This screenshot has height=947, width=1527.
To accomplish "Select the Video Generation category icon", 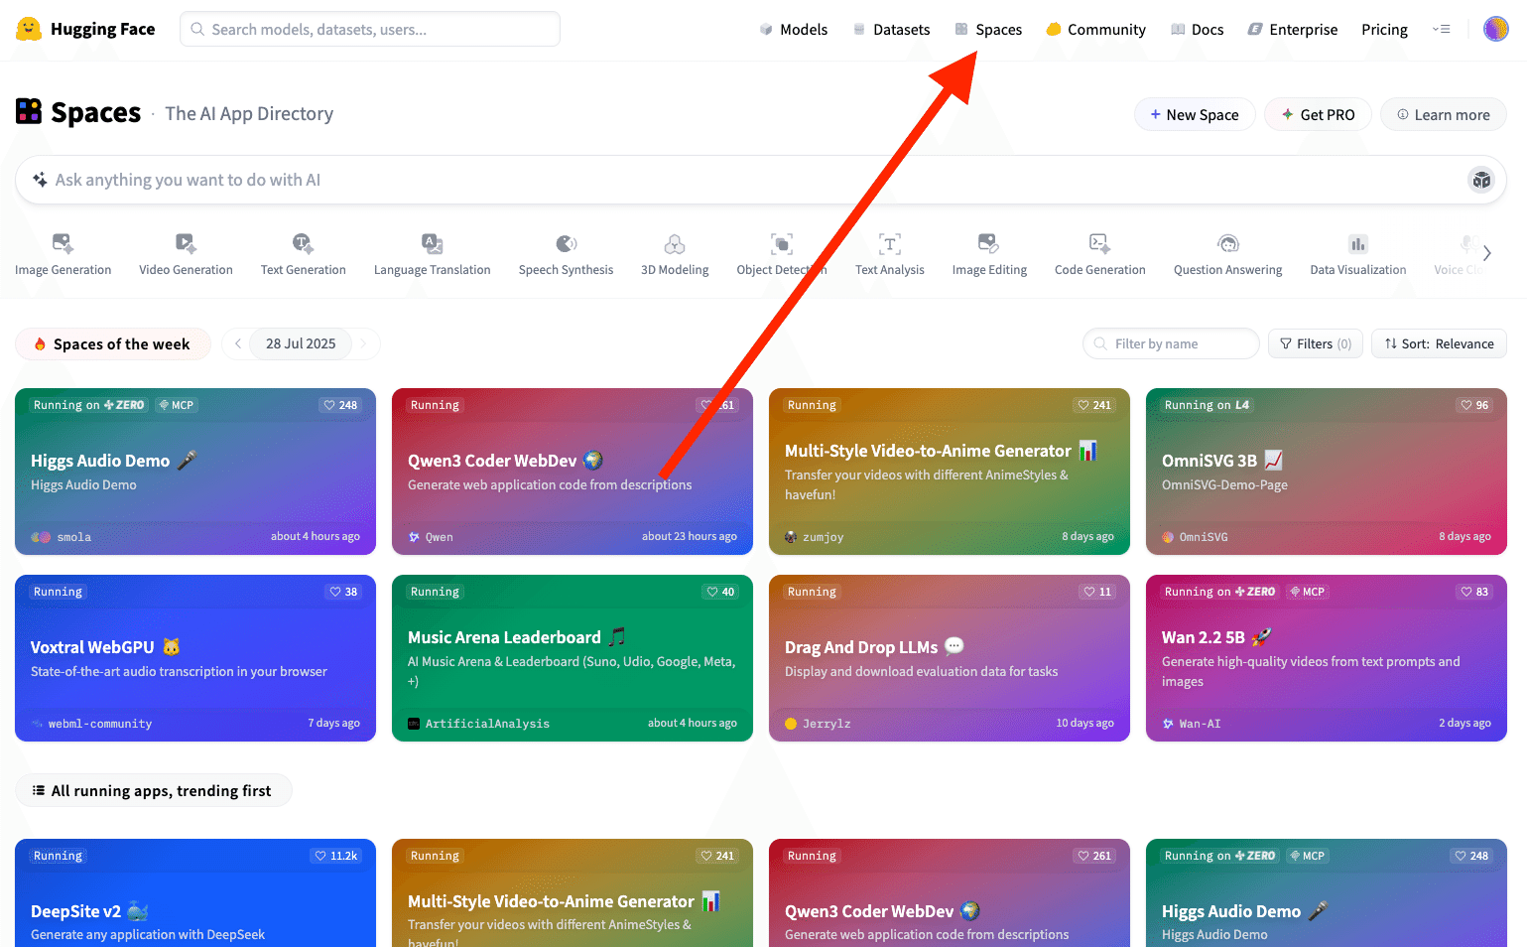I will 186,243.
